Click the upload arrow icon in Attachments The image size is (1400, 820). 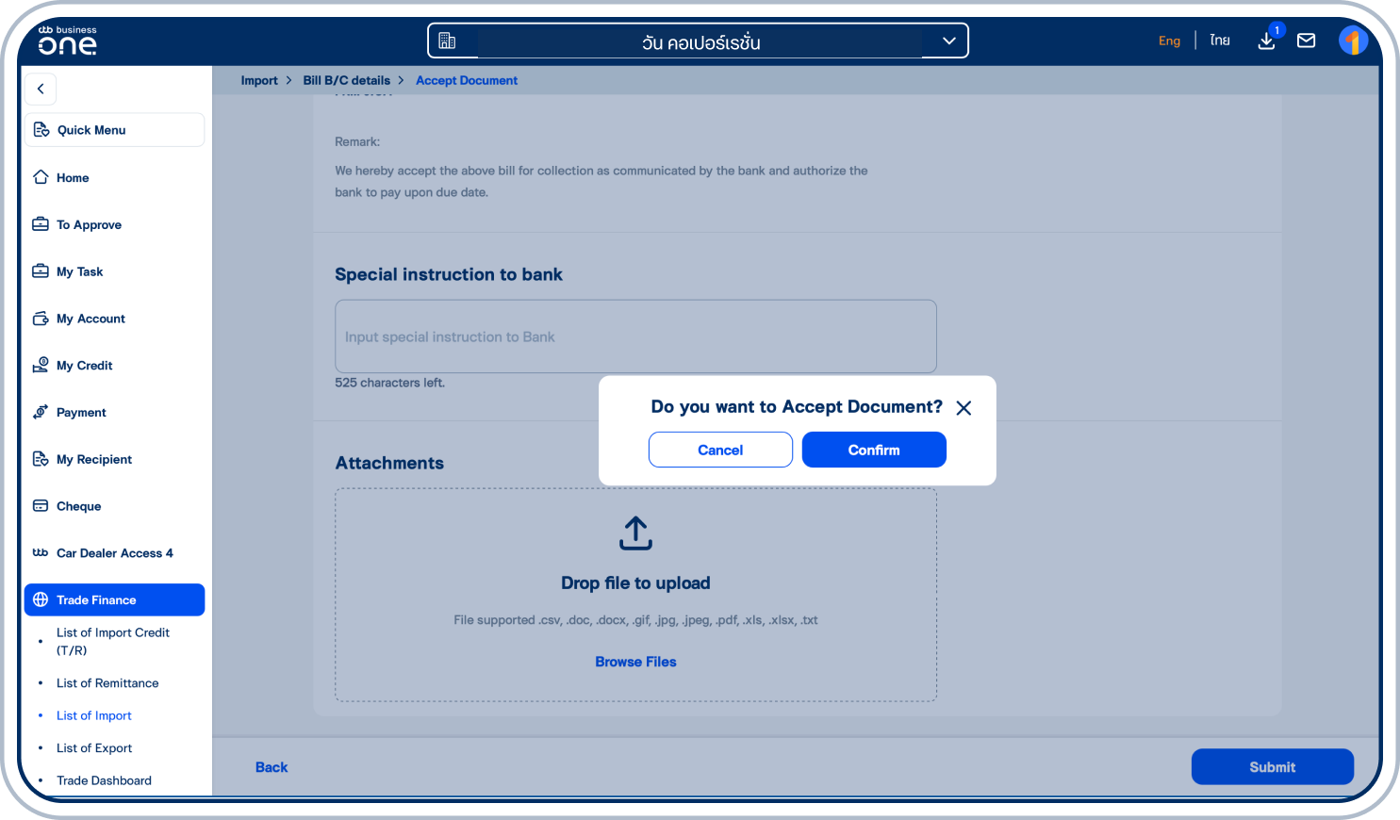635,533
